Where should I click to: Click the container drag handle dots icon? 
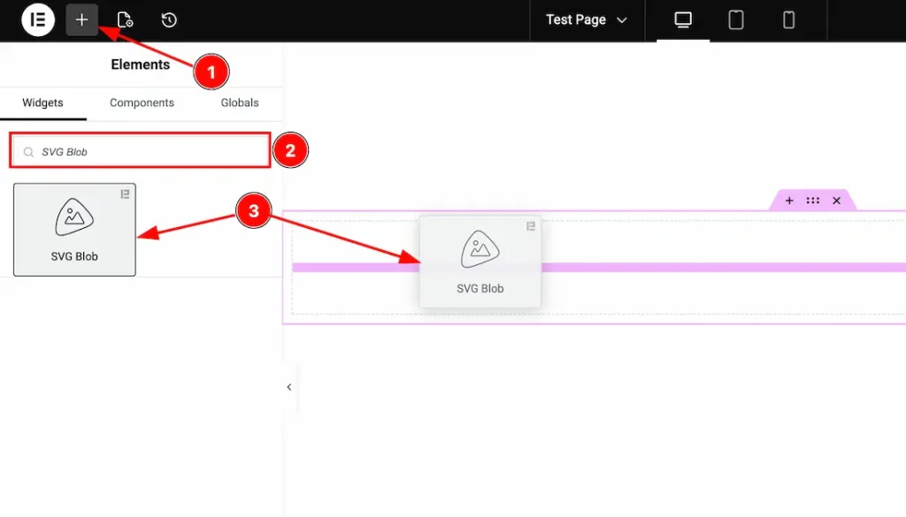(x=812, y=200)
